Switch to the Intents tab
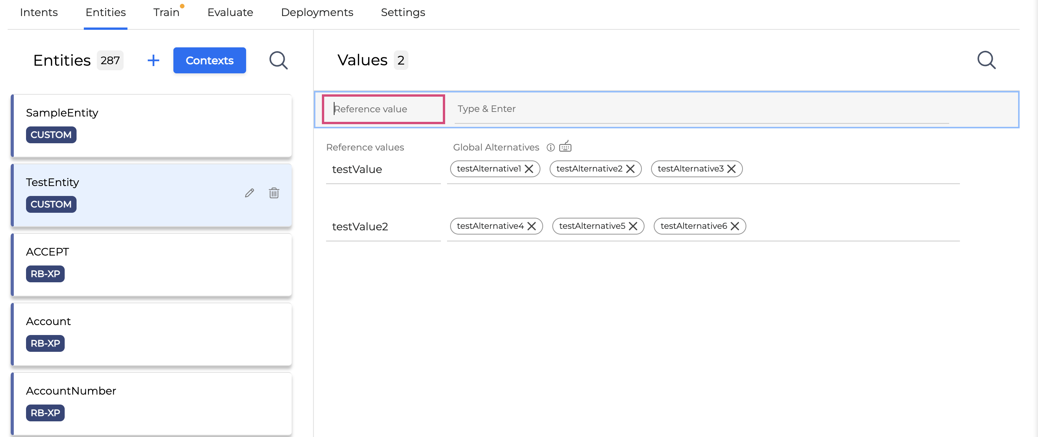The image size is (1038, 437). (x=39, y=13)
